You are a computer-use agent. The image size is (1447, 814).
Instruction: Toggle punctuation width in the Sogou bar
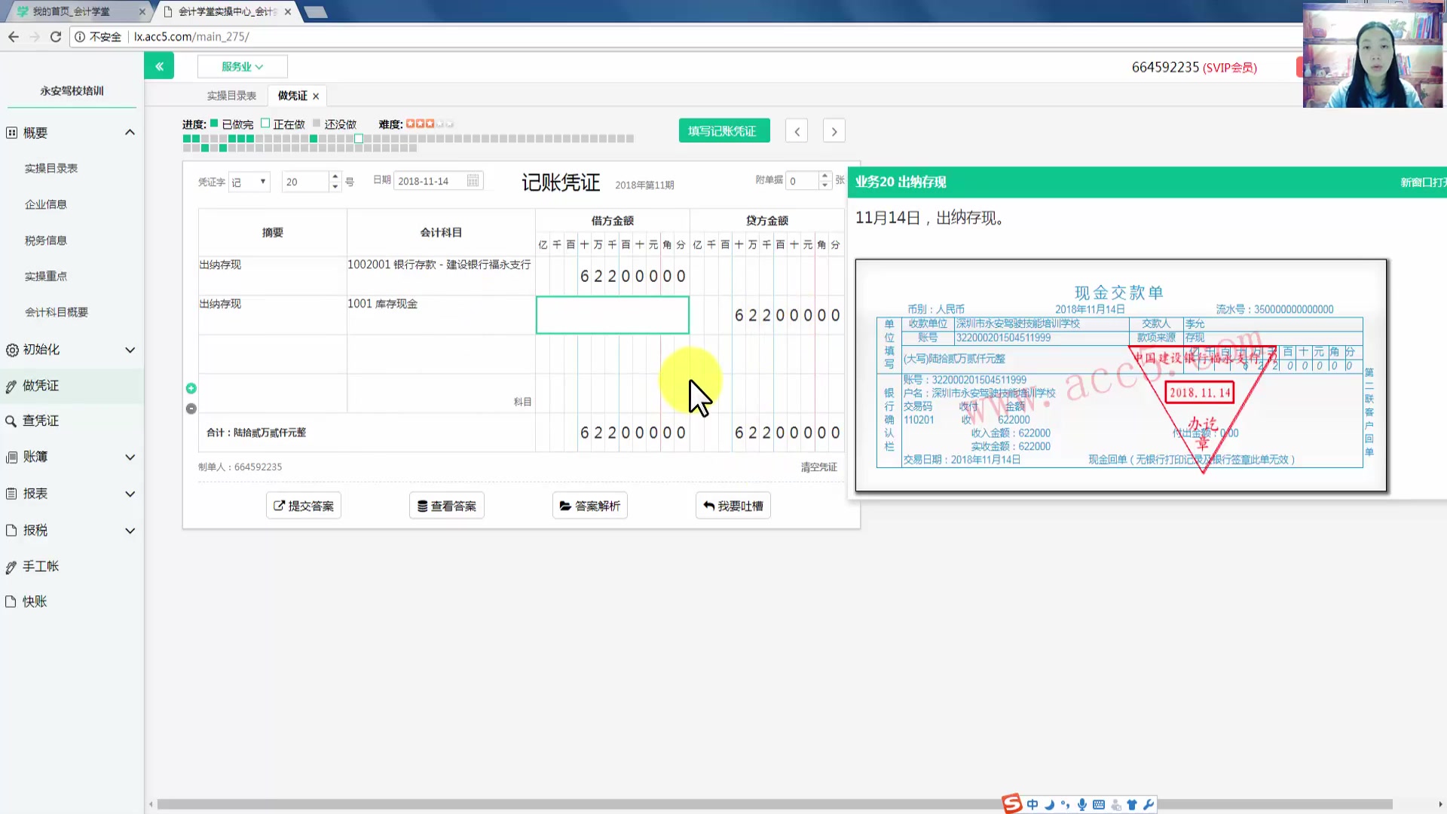(x=1066, y=804)
